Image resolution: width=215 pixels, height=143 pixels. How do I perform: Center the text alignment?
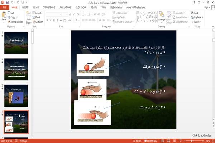click(x=86, y=20)
